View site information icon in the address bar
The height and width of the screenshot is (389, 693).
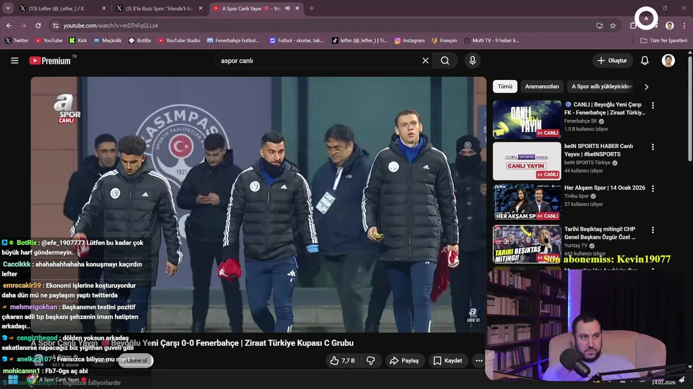click(x=55, y=25)
